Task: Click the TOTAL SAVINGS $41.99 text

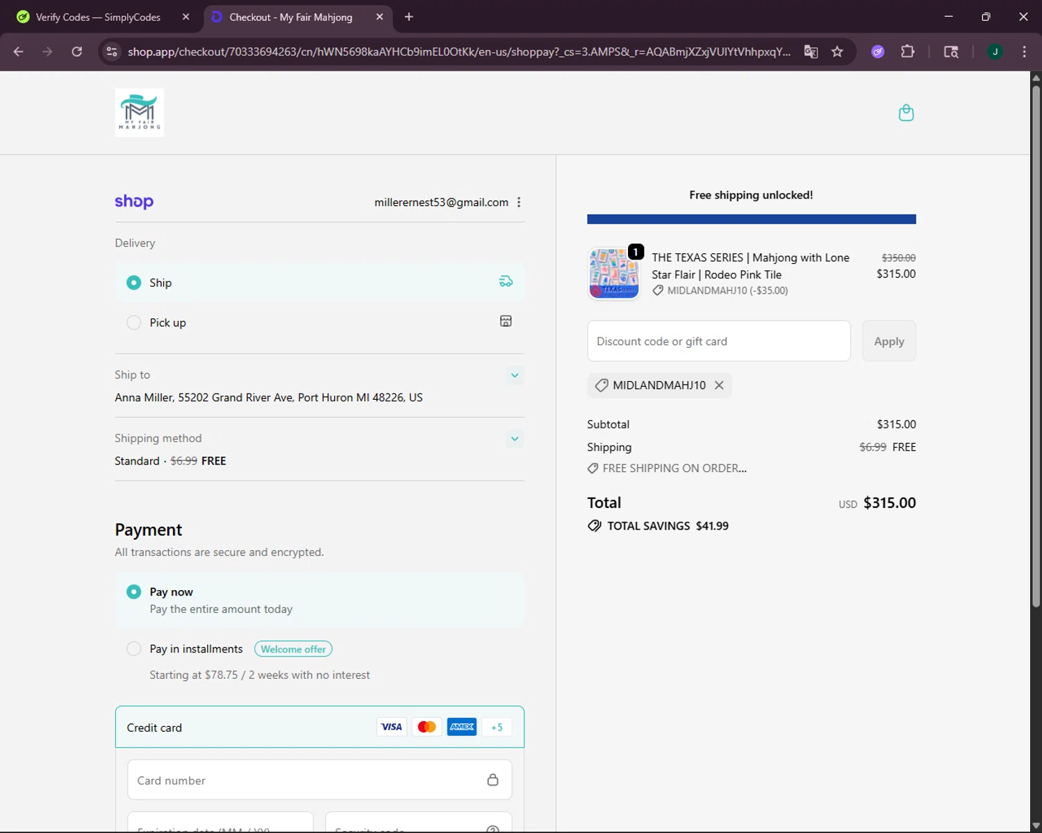Action: coord(668,525)
